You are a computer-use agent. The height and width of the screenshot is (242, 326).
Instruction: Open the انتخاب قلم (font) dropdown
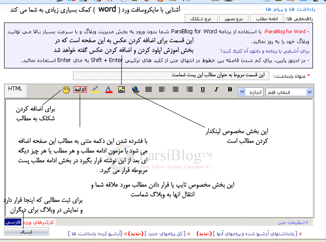[289, 92]
